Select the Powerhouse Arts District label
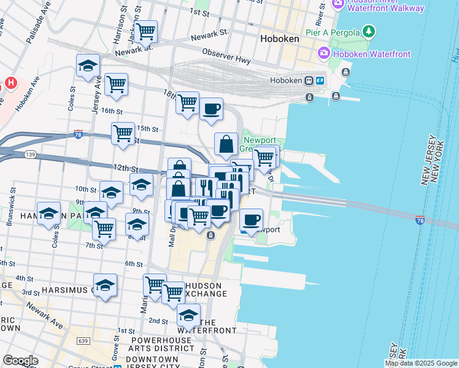The image size is (459, 368). (161, 344)
